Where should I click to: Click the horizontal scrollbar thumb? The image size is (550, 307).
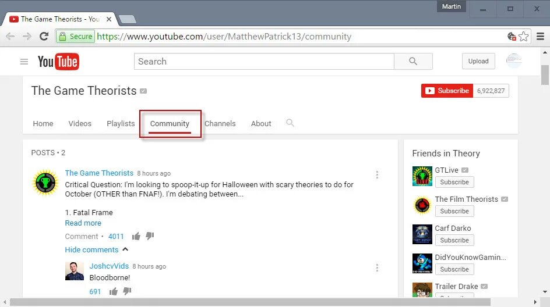tap(250, 302)
